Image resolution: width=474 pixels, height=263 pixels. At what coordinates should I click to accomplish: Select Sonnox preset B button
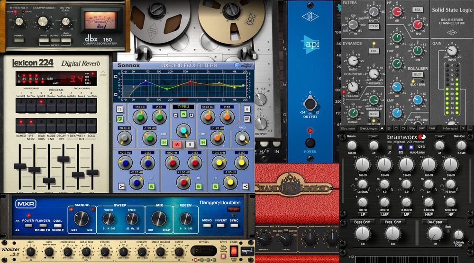pyautogui.click(x=190, y=144)
